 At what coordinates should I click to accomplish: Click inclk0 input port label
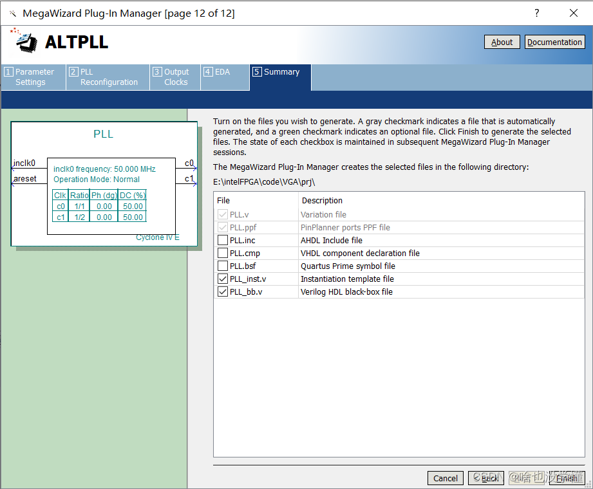(24, 163)
